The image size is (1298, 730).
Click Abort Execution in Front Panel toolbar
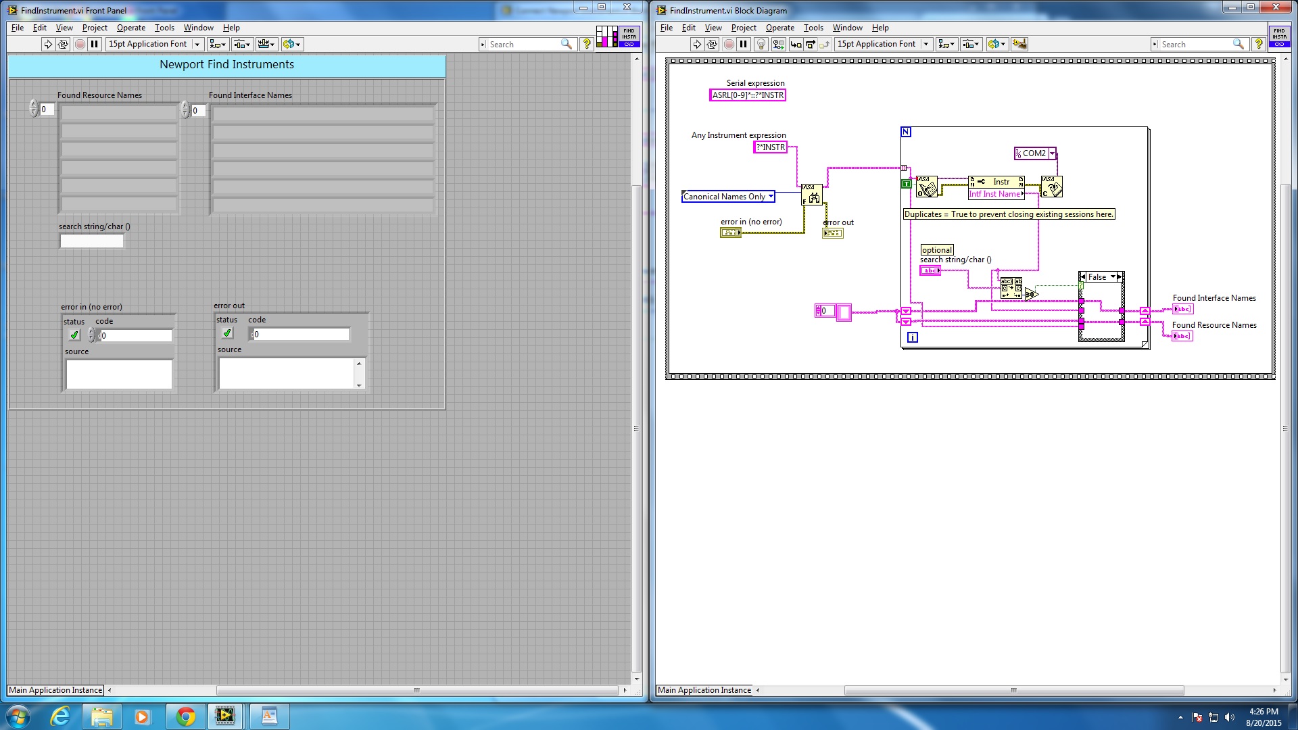point(80,44)
